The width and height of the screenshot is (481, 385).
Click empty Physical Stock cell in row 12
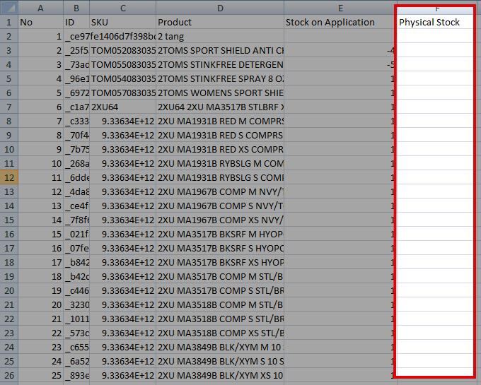coord(435,177)
